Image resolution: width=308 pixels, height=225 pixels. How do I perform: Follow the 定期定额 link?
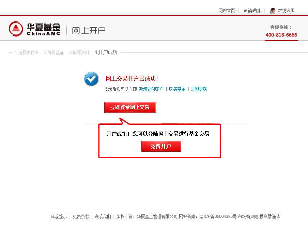[199, 89]
